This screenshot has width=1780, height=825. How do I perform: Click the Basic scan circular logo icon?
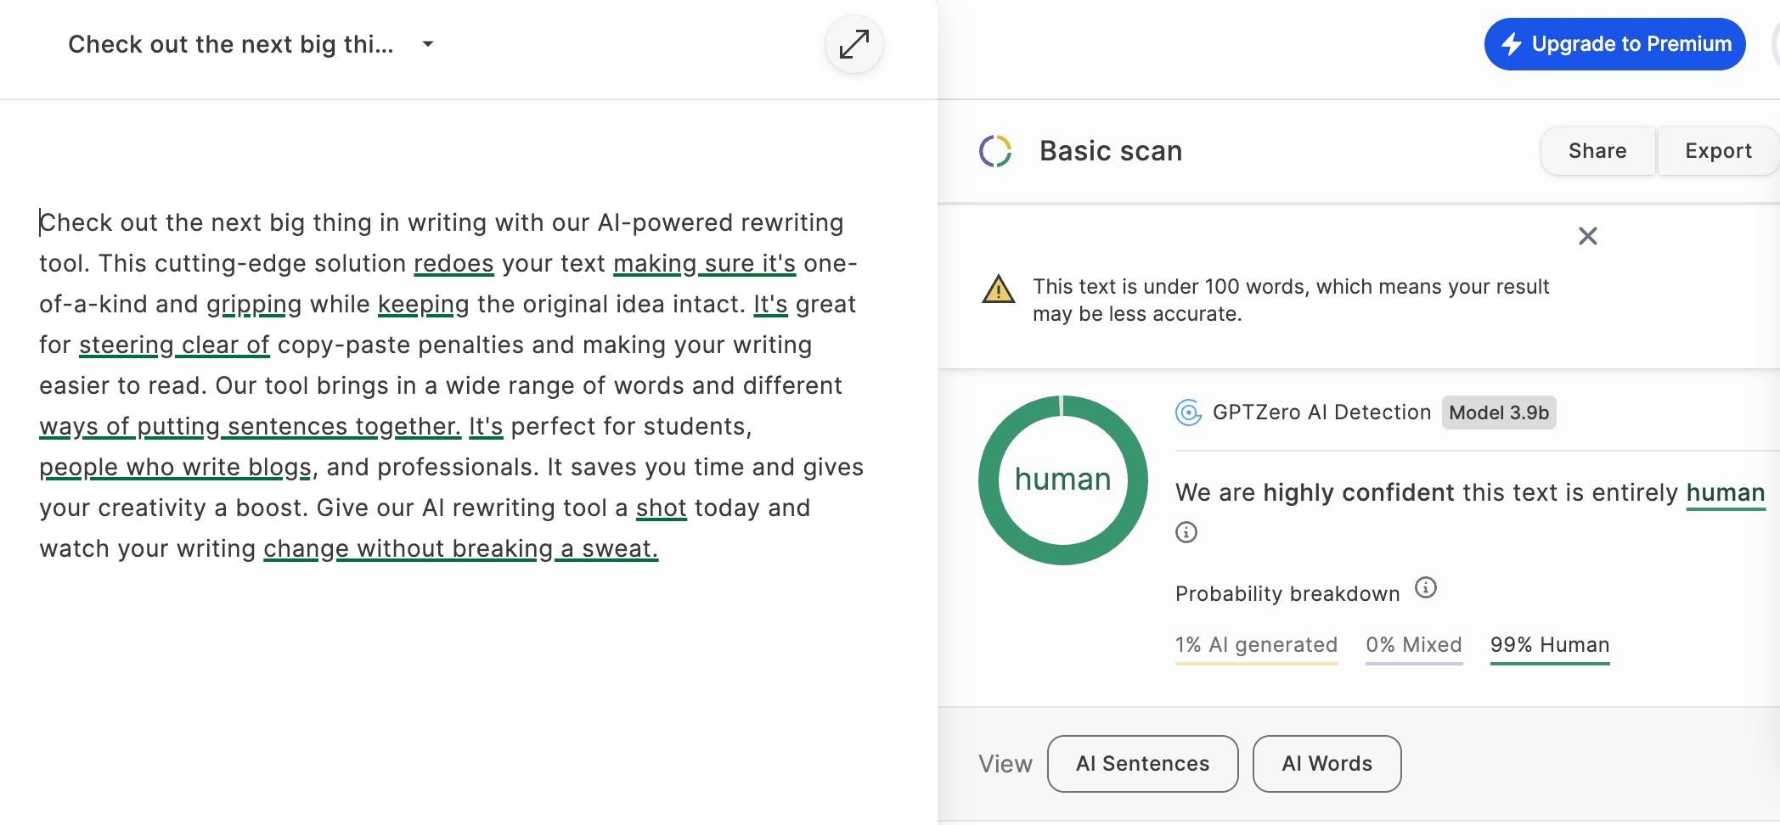tap(995, 151)
